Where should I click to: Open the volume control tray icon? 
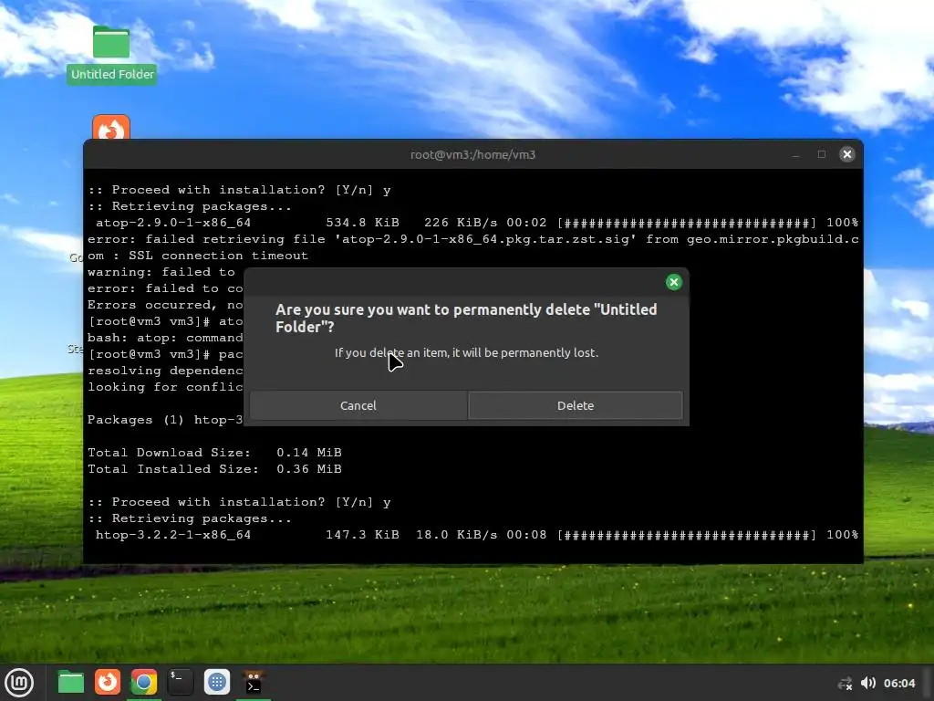(868, 683)
